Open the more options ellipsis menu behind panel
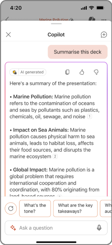This screenshot has width=112, height=245. [x=104, y=20]
